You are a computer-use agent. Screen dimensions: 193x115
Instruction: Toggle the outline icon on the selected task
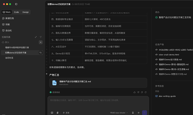click(x=41, y=52)
